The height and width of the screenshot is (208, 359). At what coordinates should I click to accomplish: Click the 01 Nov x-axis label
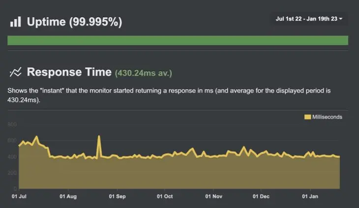(214, 196)
